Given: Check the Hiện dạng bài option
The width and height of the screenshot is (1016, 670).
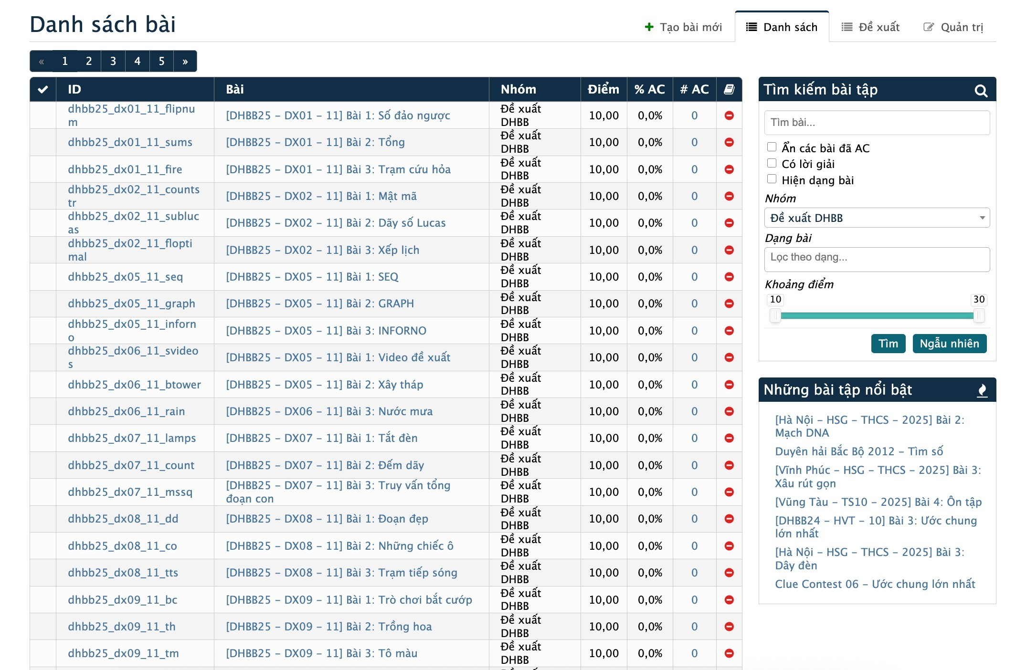Looking at the screenshot, I should pos(772,179).
